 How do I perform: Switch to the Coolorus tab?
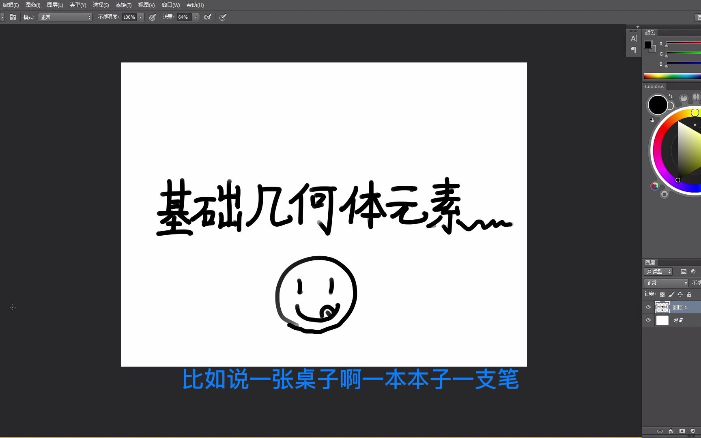(654, 86)
